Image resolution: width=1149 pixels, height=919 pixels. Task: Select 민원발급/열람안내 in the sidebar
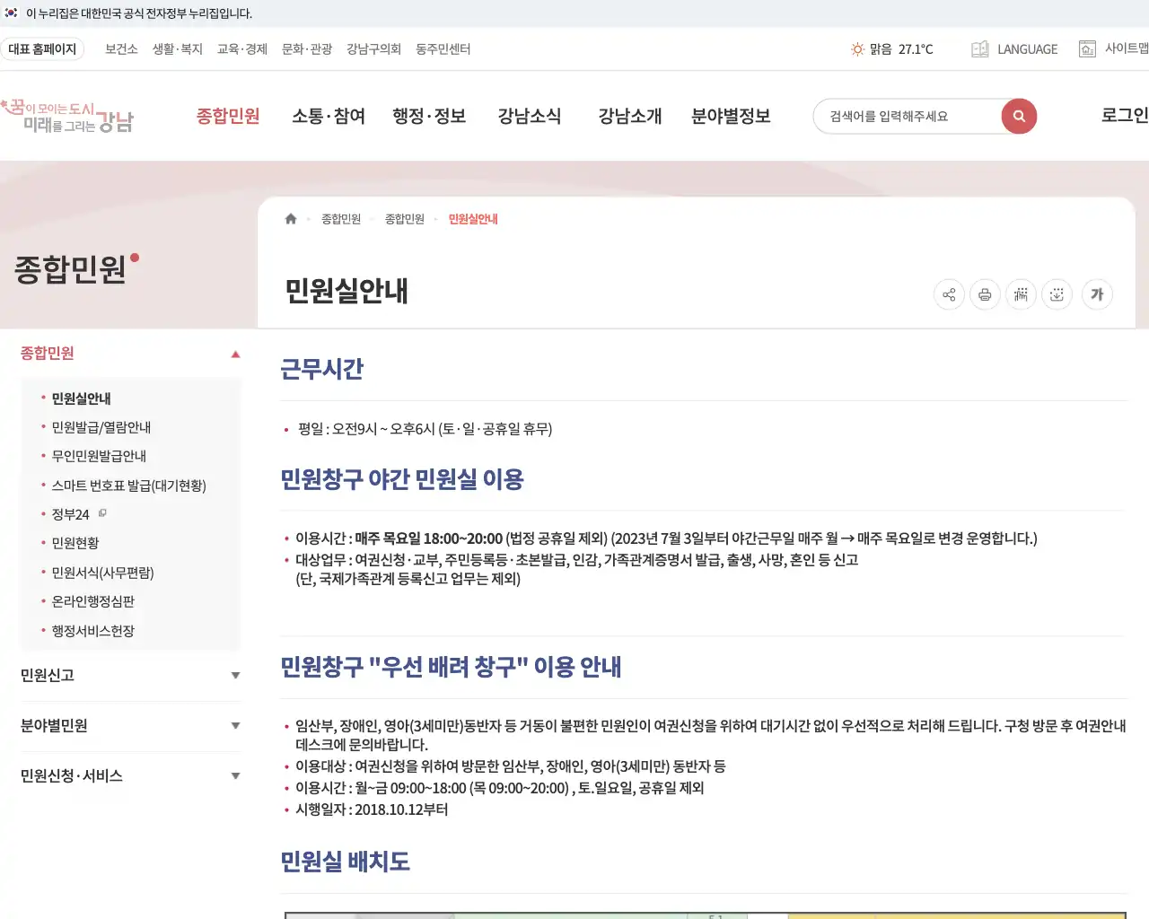[x=101, y=427]
